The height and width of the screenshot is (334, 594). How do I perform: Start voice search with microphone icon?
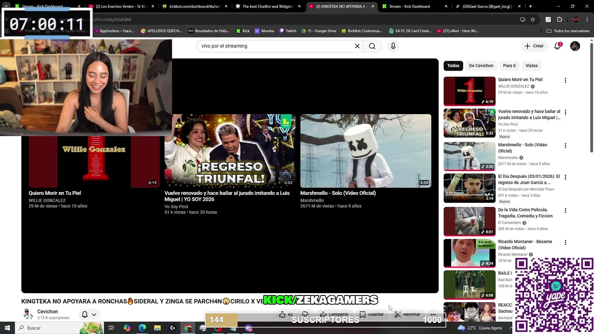point(393,46)
